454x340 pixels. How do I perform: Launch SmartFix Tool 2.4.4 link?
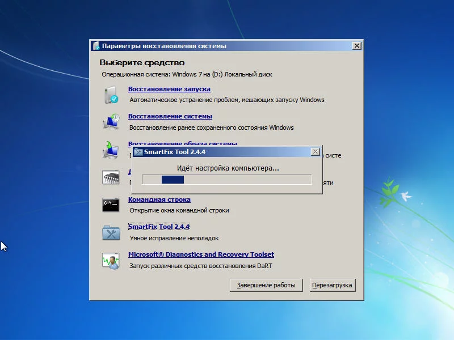pos(159,227)
